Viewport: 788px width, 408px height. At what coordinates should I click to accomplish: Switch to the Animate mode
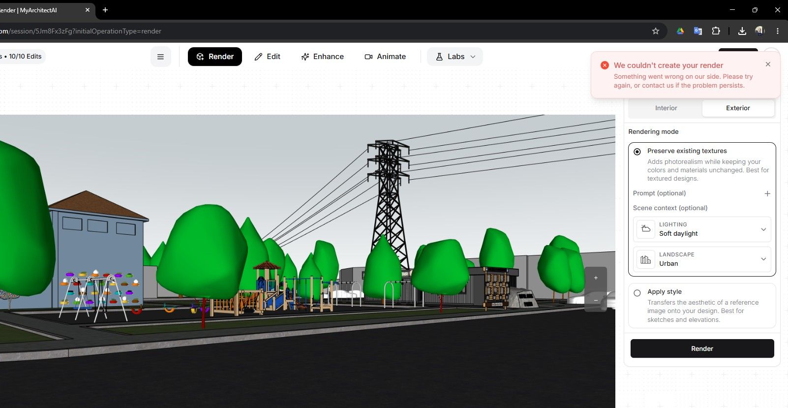pos(385,57)
